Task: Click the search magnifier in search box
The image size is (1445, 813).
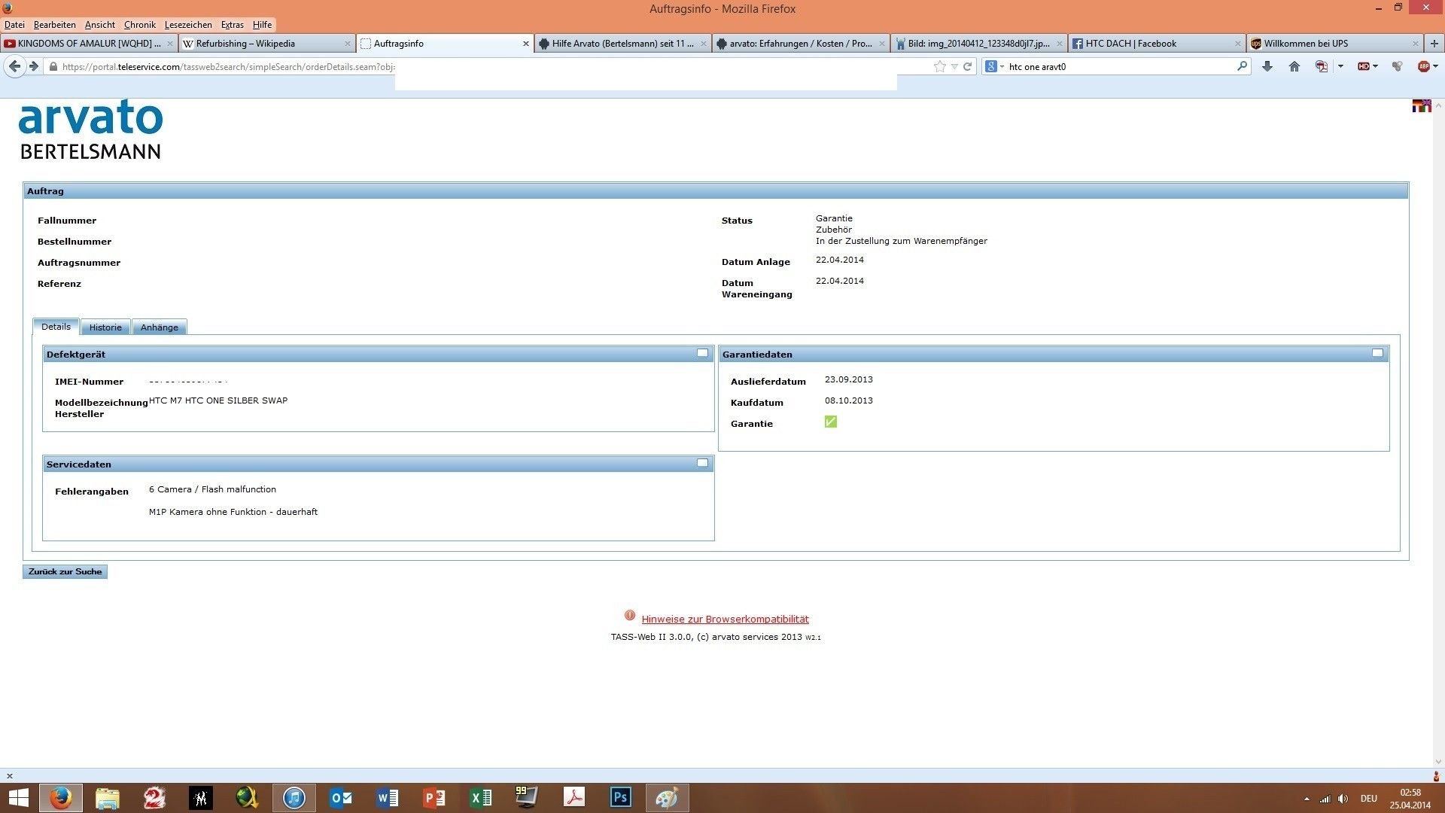Action: [1242, 66]
